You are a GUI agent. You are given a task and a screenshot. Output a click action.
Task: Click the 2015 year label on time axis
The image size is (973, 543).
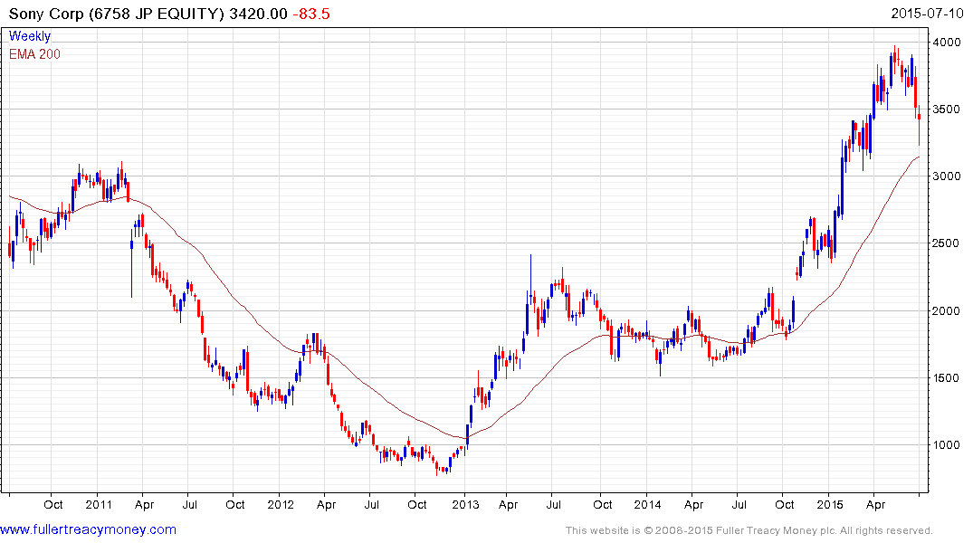pos(830,504)
